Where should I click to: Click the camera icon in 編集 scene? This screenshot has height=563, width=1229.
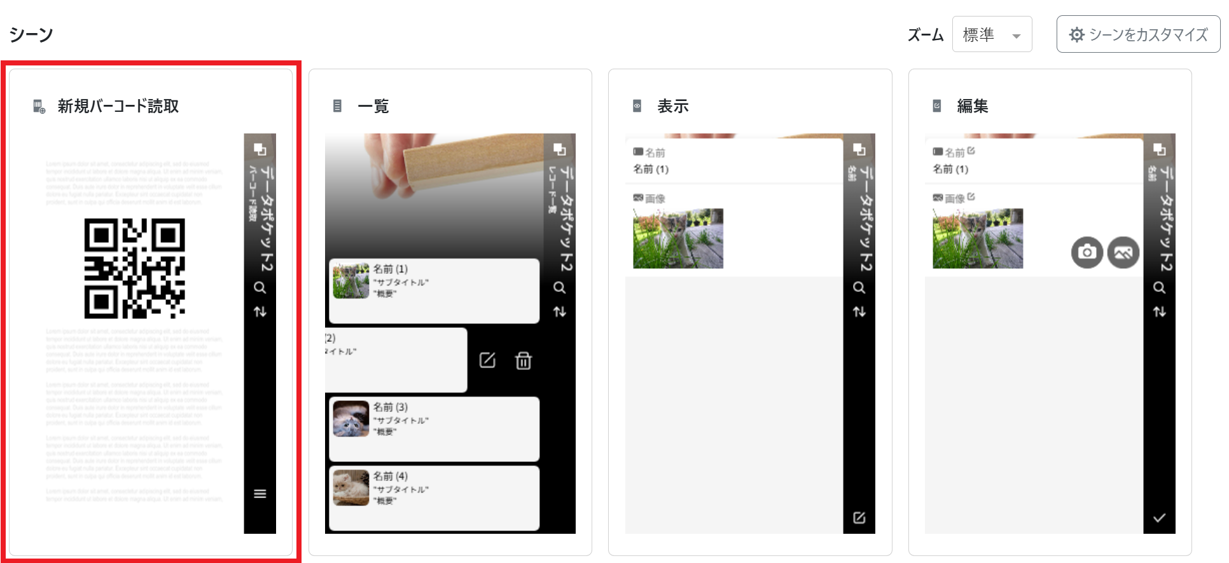[1087, 252]
